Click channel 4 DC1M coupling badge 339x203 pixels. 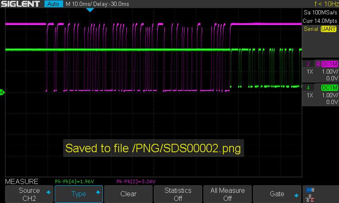coord(330,88)
